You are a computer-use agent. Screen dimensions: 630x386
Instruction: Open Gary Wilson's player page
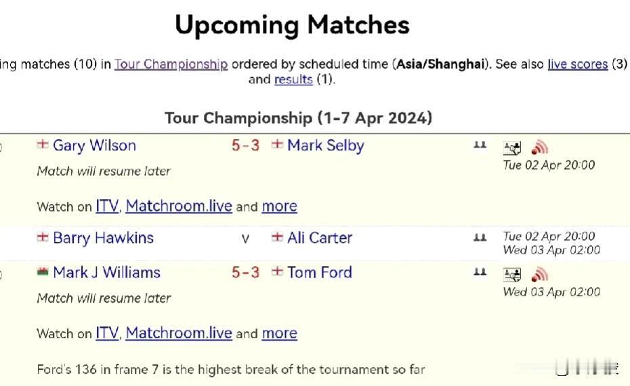pyautogui.click(x=94, y=146)
